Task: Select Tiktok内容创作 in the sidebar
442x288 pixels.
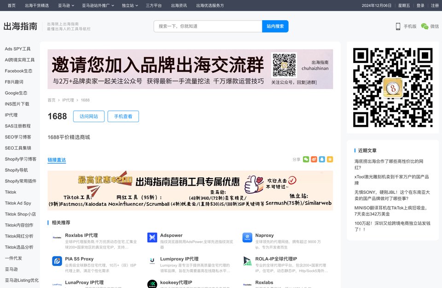Action: (19, 225)
